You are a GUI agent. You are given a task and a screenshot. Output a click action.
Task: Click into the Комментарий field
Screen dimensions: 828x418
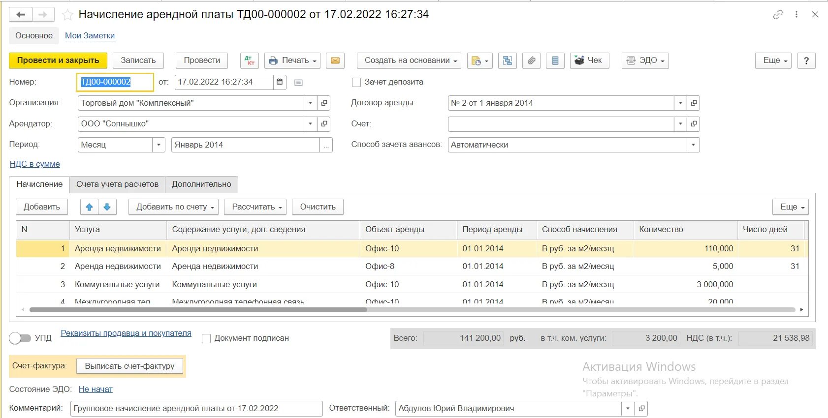point(196,409)
